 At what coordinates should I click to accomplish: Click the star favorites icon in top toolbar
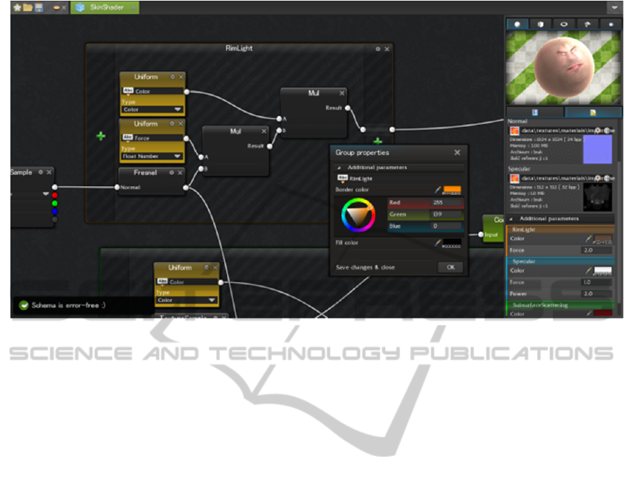pyautogui.click(x=17, y=8)
